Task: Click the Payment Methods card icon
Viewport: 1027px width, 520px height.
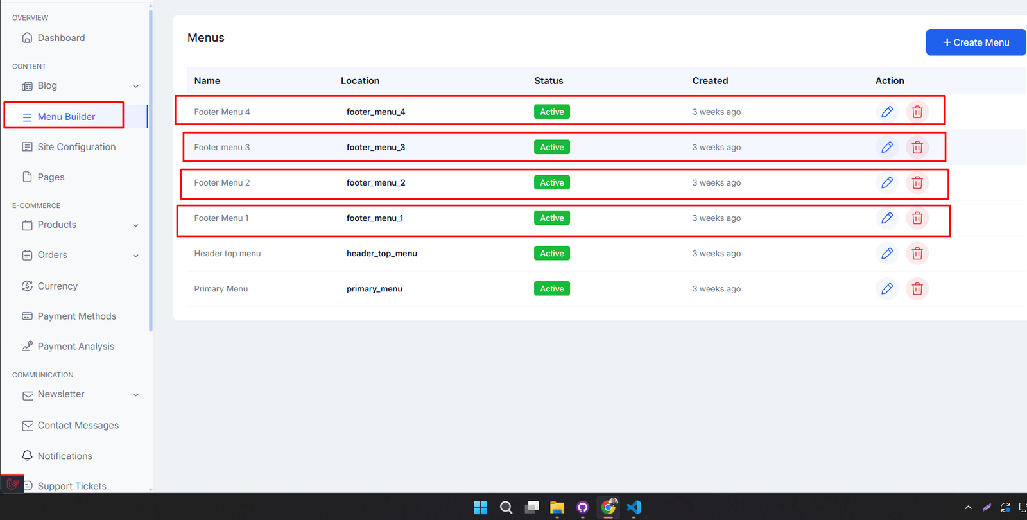Action: click(x=27, y=316)
